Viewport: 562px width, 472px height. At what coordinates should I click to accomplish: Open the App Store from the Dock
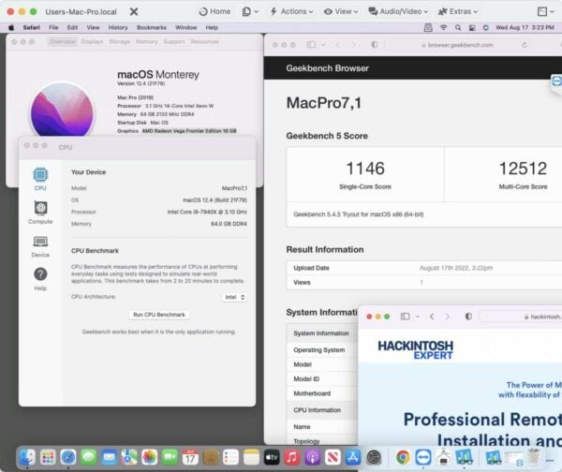point(353,457)
